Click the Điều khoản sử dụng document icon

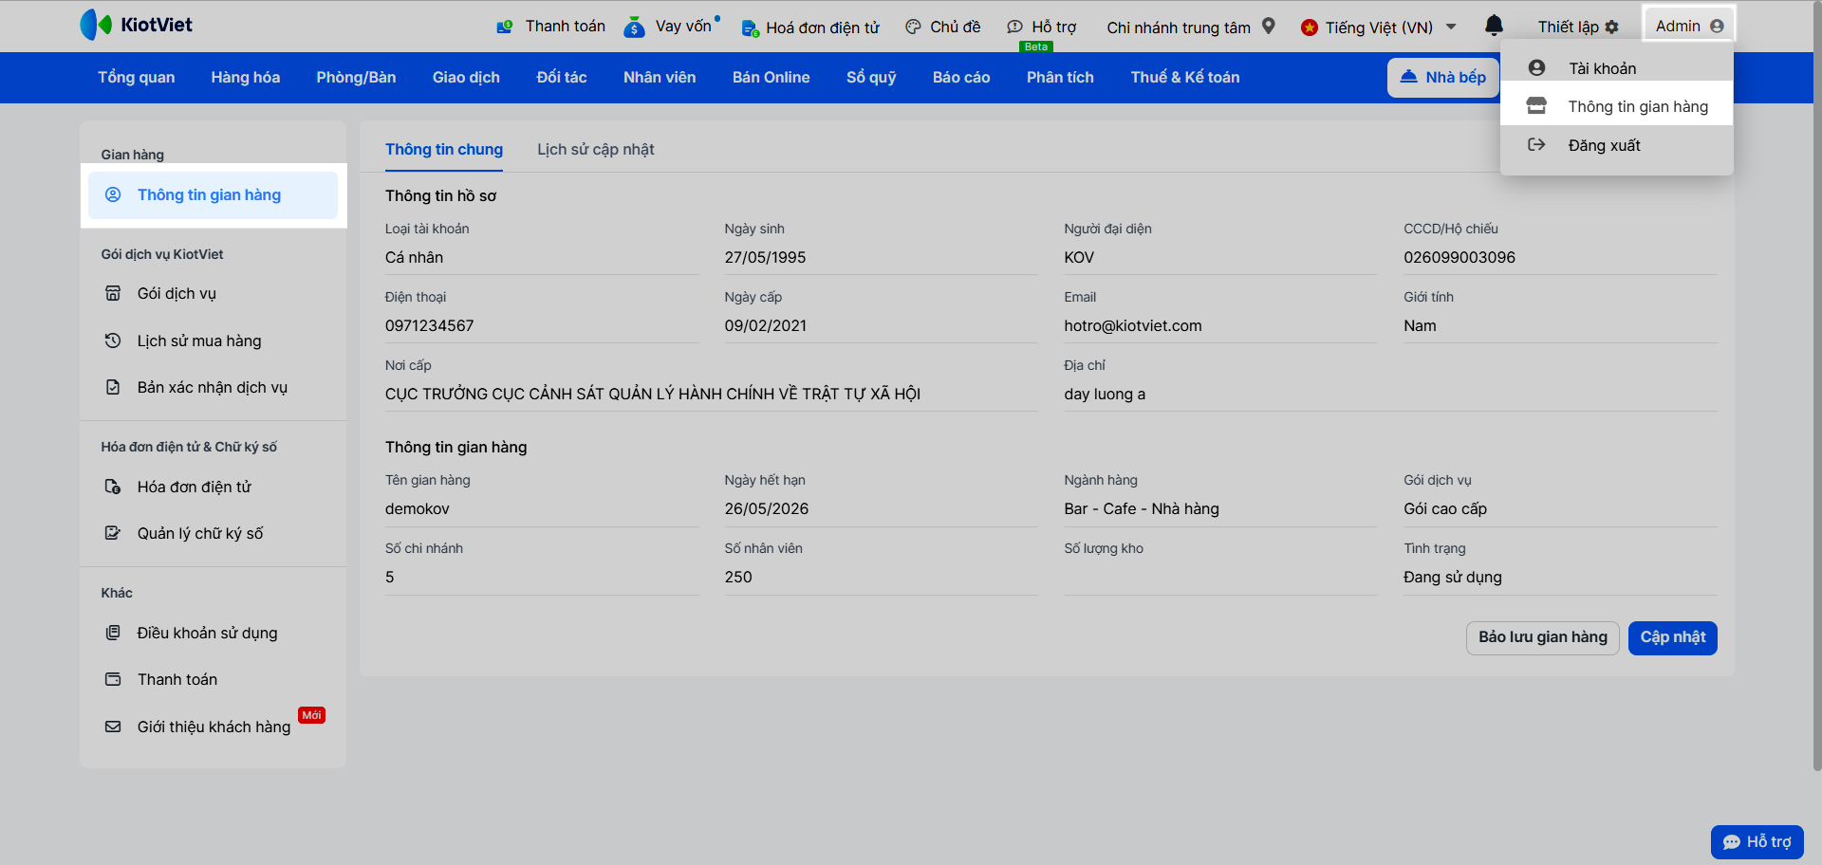(x=113, y=633)
